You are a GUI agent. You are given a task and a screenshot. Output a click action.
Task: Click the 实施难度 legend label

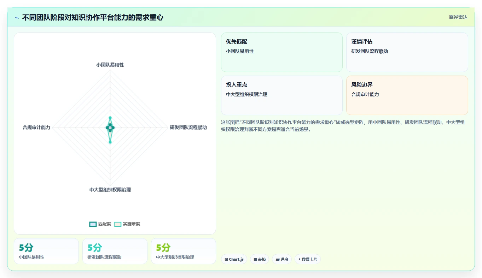click(x=132, y=224)
